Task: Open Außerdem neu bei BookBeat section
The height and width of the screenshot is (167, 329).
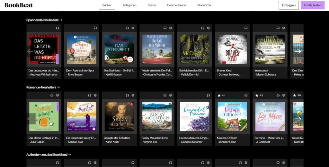Action: pyautogui.click(x=49, y=154)
